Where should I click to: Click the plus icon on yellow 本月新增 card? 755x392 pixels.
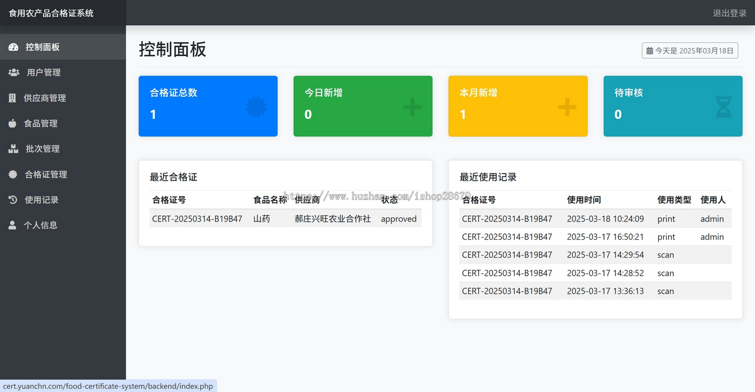[567, 107]
